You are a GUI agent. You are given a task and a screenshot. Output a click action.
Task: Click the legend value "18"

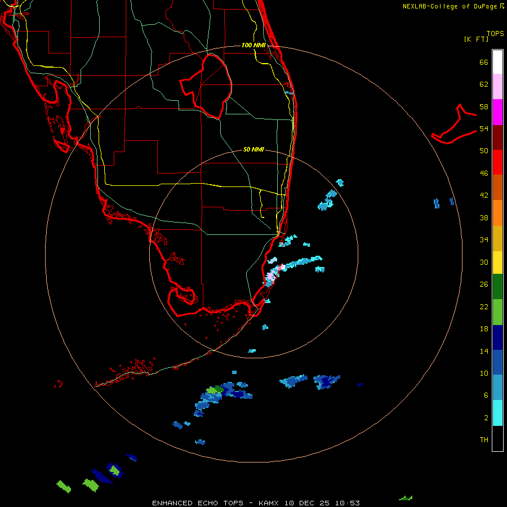point(484,329)
